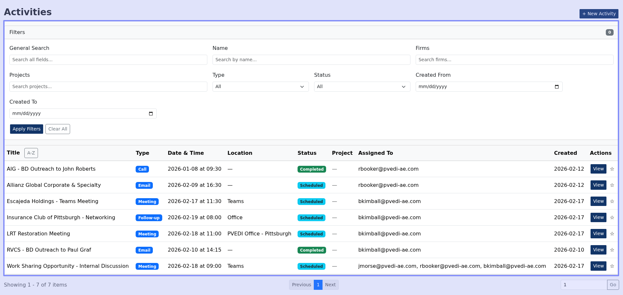
Task: Favorite the Allianz Global Corporate row
Action: [x=612, y=185]
